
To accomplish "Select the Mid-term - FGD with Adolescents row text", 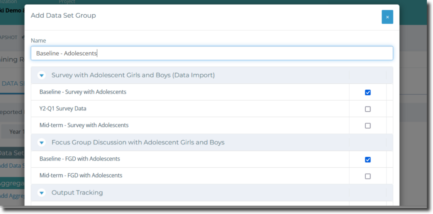I will pos(81,176).
